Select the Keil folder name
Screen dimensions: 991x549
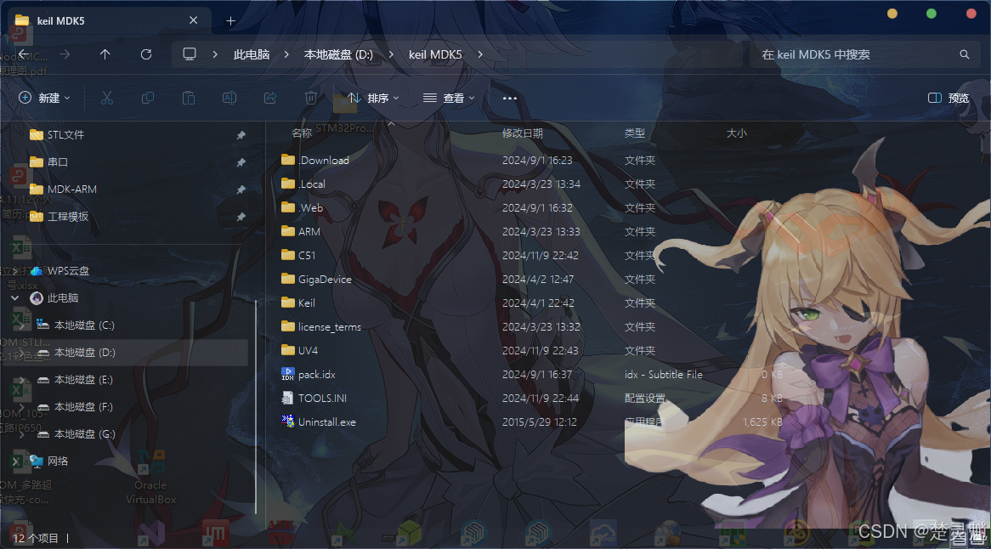point(307,303)
